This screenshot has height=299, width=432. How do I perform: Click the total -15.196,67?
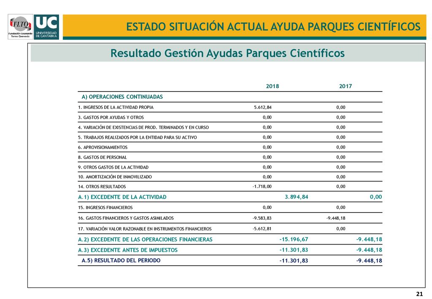click(294, 239)
